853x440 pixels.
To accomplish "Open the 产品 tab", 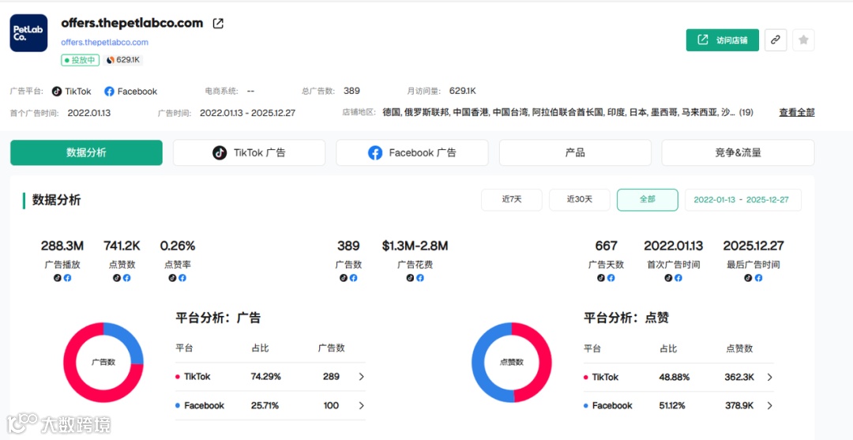I will [575, 152].
